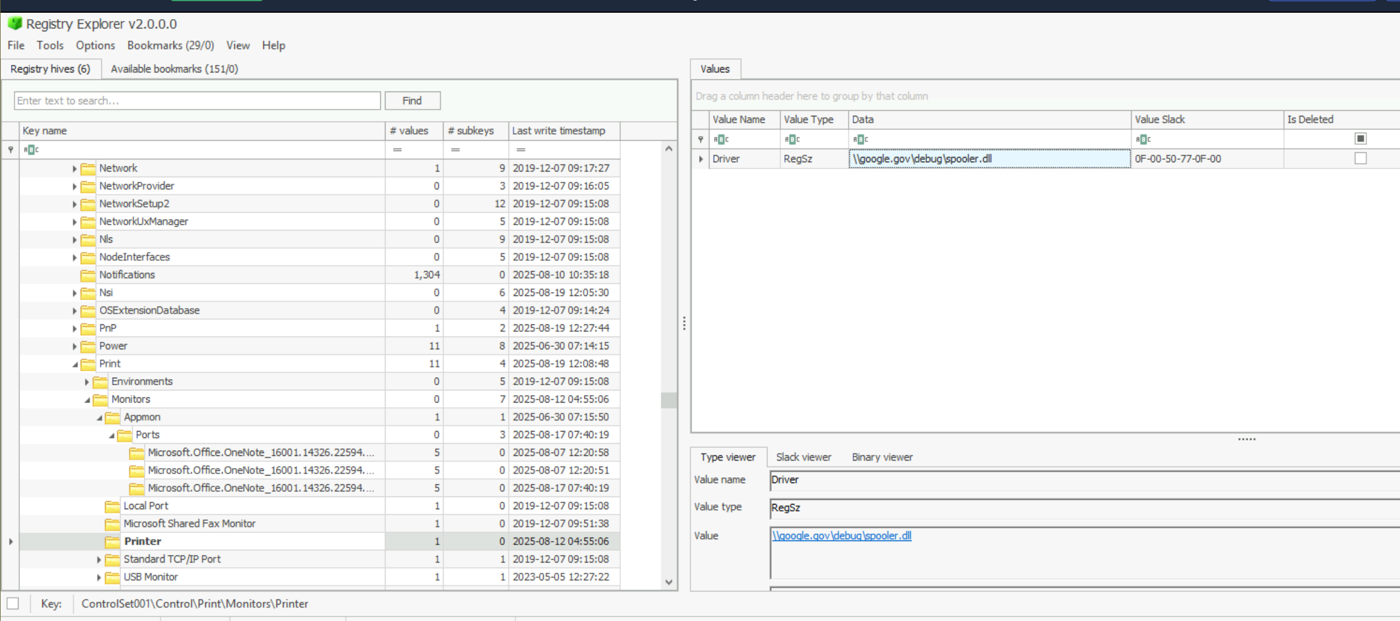
Task: Click the scroll down arrow of the tree
Action: click(668, 582)
